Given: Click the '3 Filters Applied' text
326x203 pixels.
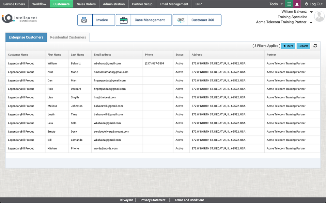Looking at the screenshot, I should tap(266, 46).
